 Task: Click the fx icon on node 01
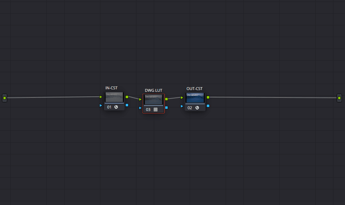[x=116, y=107]
